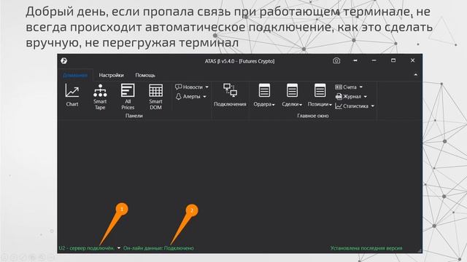Click the Журнал label text
The image size is (467, 262).
click(x=352, y=97)
